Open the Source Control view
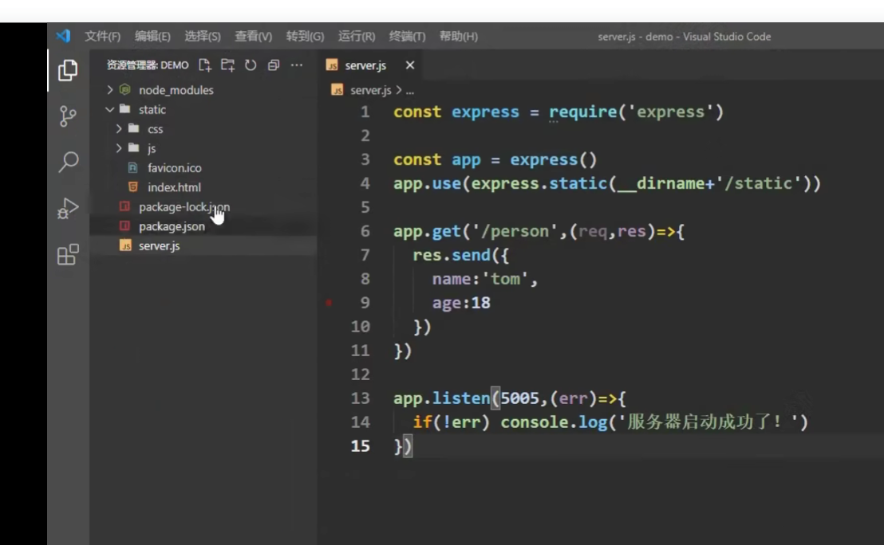 (68, 116)
